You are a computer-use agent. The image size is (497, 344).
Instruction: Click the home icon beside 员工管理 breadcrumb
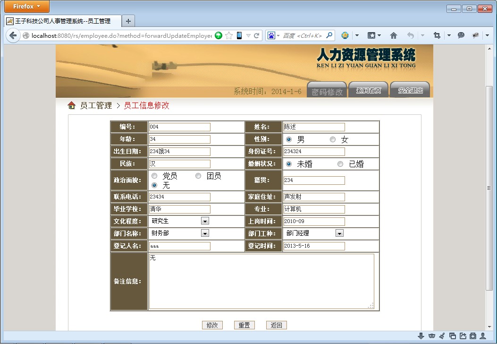click(72, 105)
